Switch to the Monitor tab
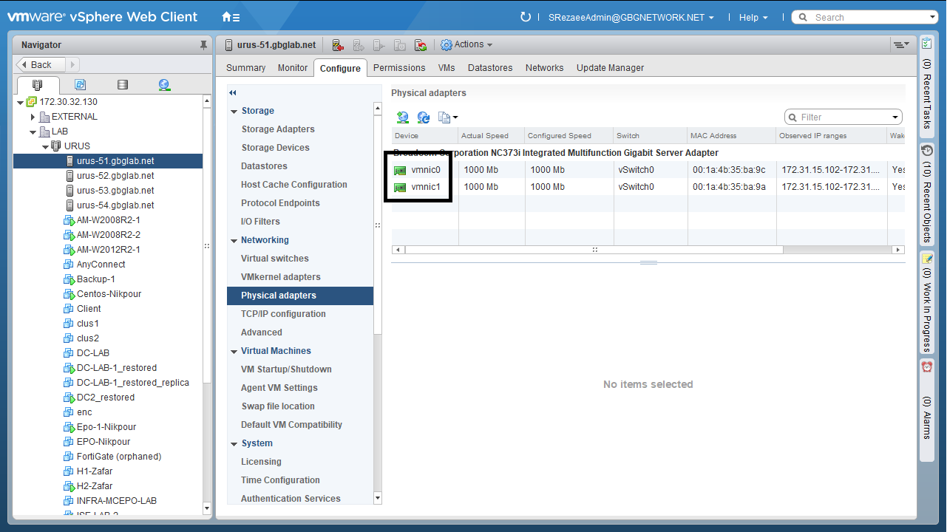 point(292,68)
